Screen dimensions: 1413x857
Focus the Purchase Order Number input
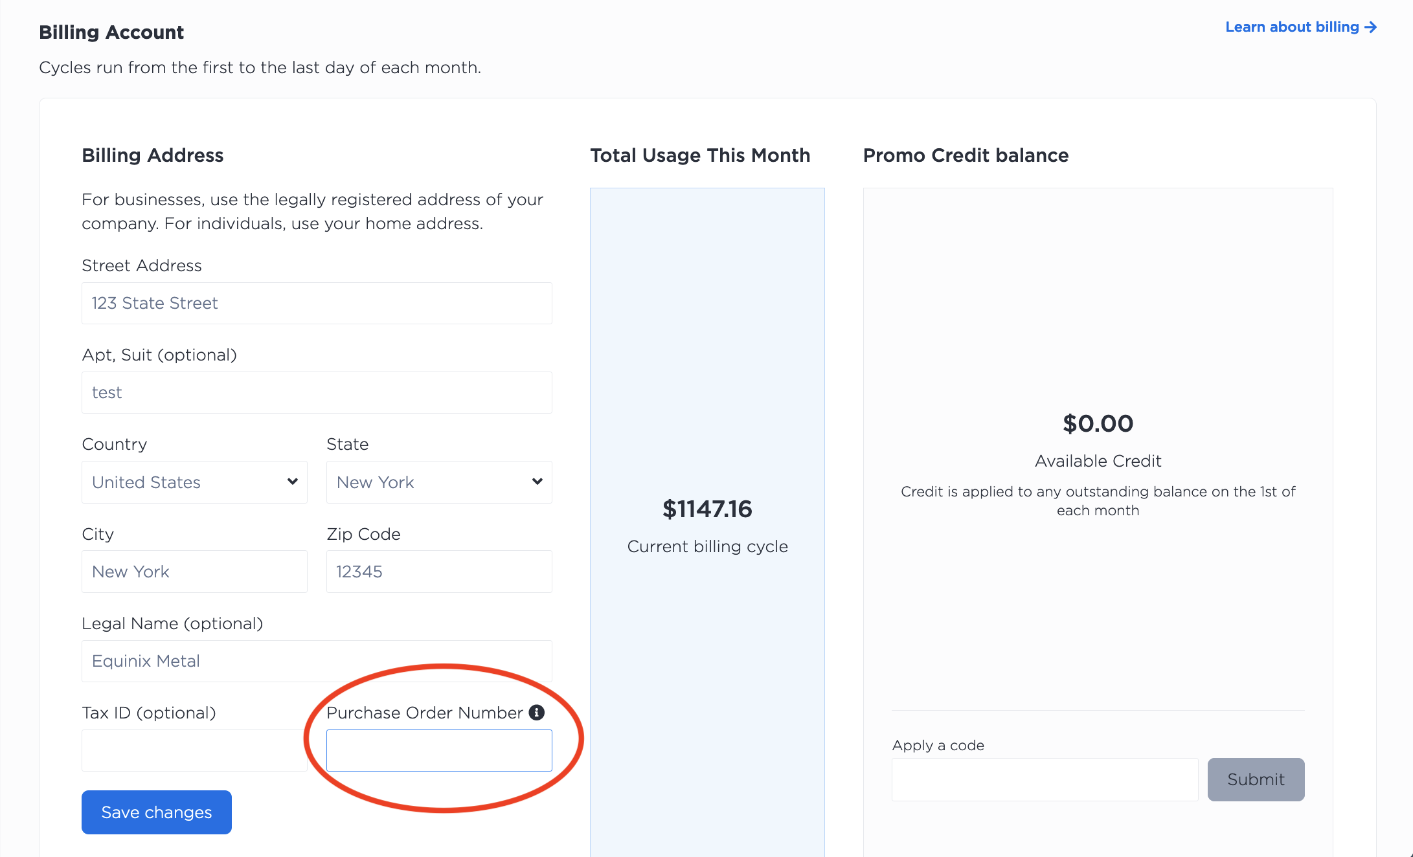(439, 750)
